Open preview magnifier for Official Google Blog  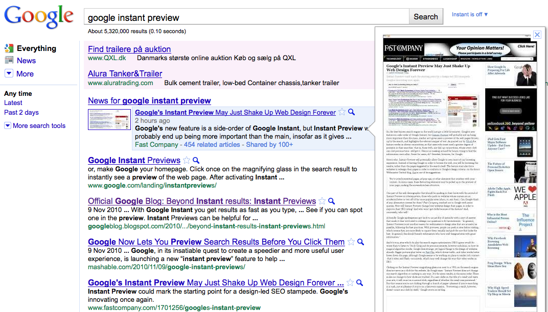(x=332, y=201)
